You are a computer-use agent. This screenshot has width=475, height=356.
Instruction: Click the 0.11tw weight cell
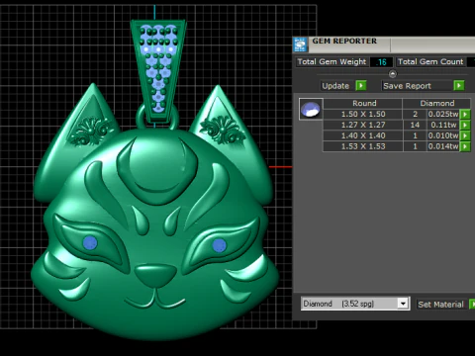(443, 125)
